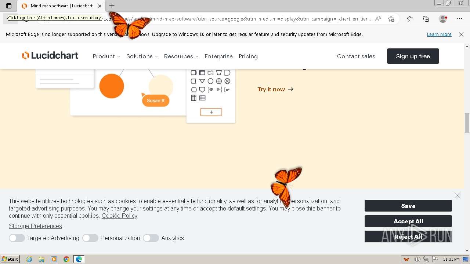Expand the Resources dropdown menu
This screenshot has width=470, height=264.
pos(181,56)
